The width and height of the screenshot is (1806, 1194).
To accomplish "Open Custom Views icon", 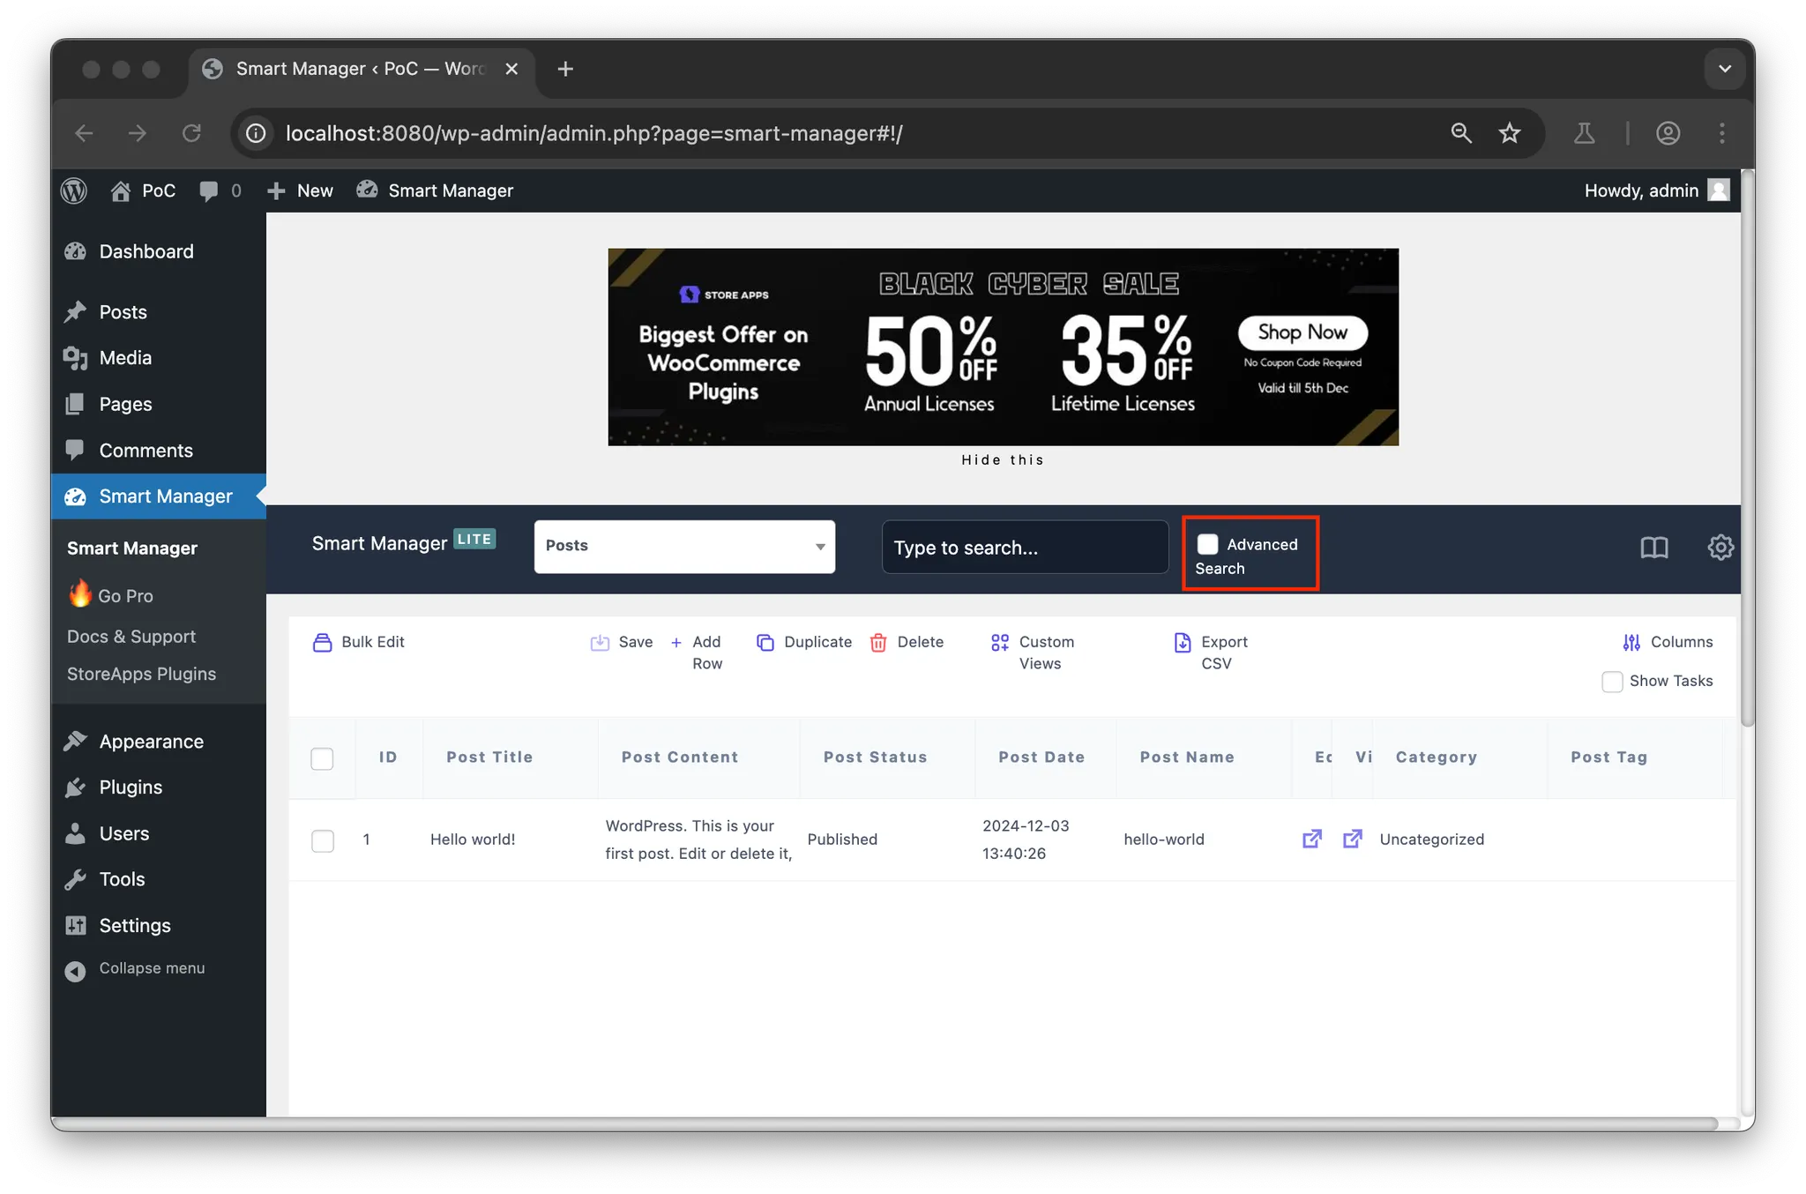I will (999, 642).
